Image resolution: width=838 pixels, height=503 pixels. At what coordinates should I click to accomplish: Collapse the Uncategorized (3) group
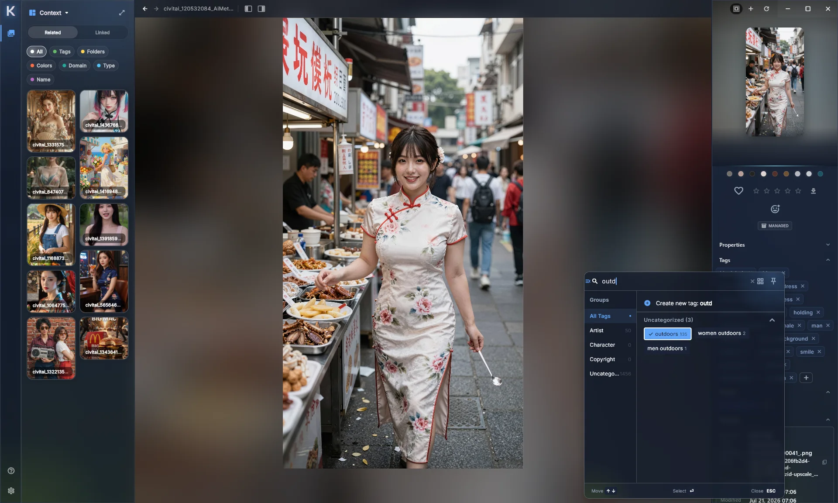click(772, 320)
